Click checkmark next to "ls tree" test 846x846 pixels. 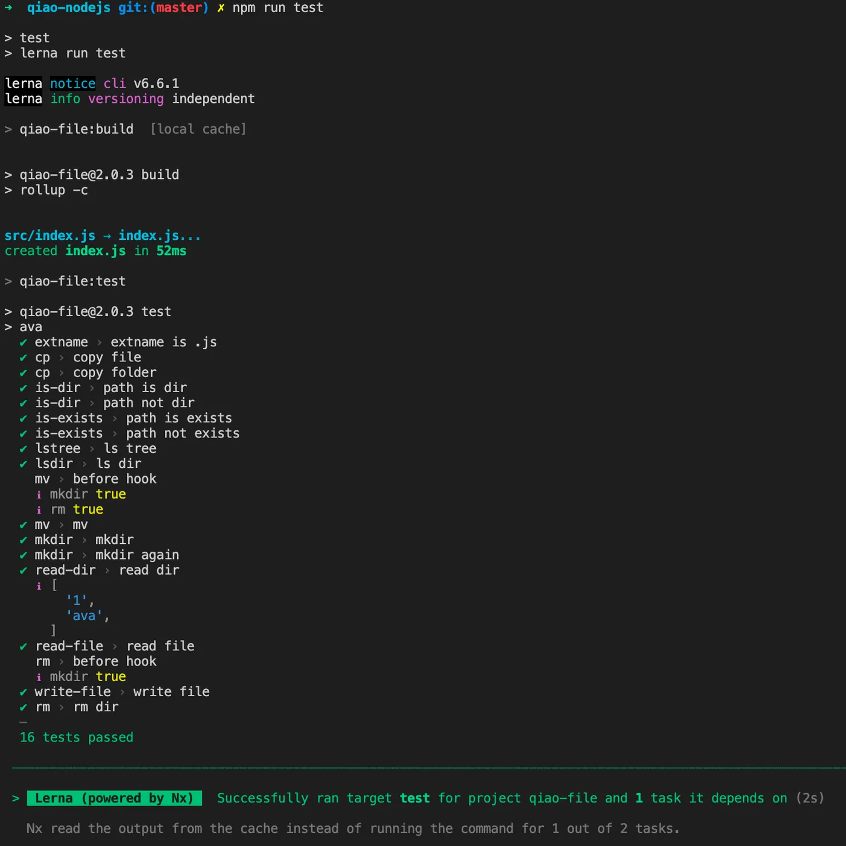[24, 449]
